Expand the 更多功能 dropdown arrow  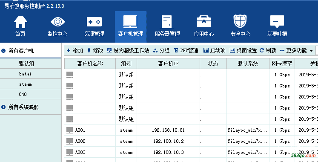tap(311, 51)
